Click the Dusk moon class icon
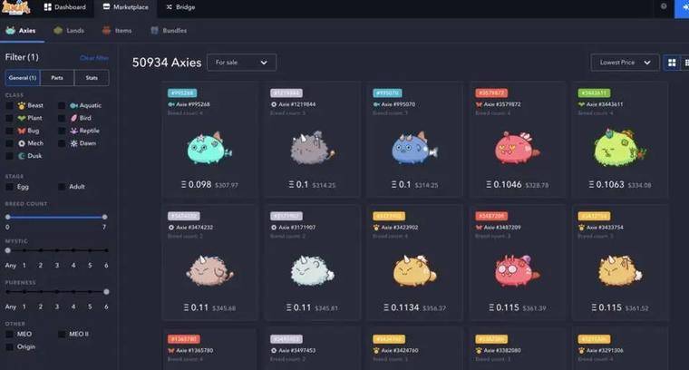 (22, 156)
